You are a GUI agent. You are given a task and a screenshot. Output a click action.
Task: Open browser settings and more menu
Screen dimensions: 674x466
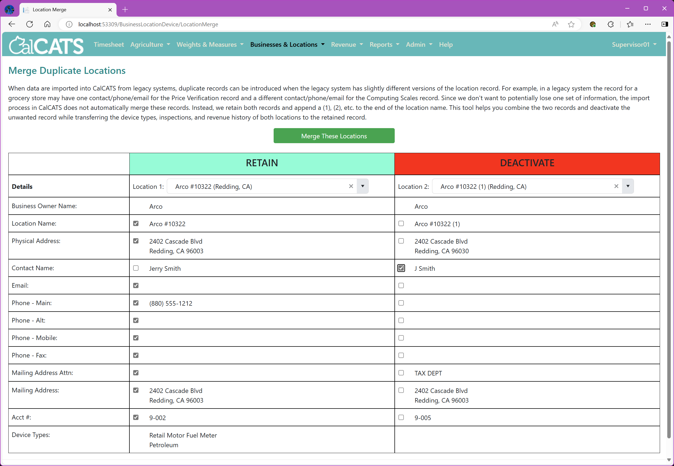[x=648, y=24]
